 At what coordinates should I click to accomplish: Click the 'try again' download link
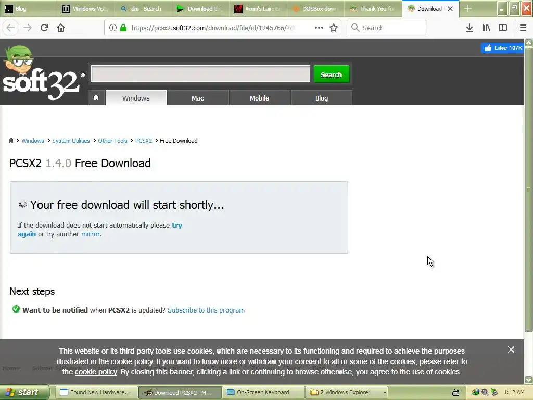(x=177, y=225)
